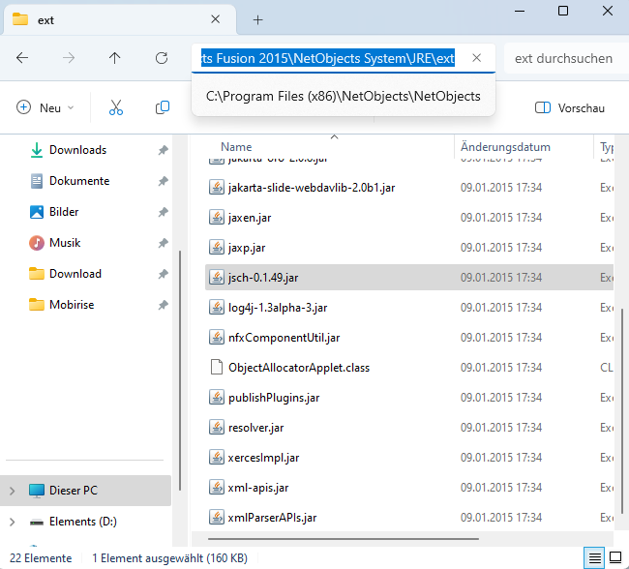Select the address suggestion C:\Program Files (x86)
Screen dimensions: 629x569
click(343, 96)
